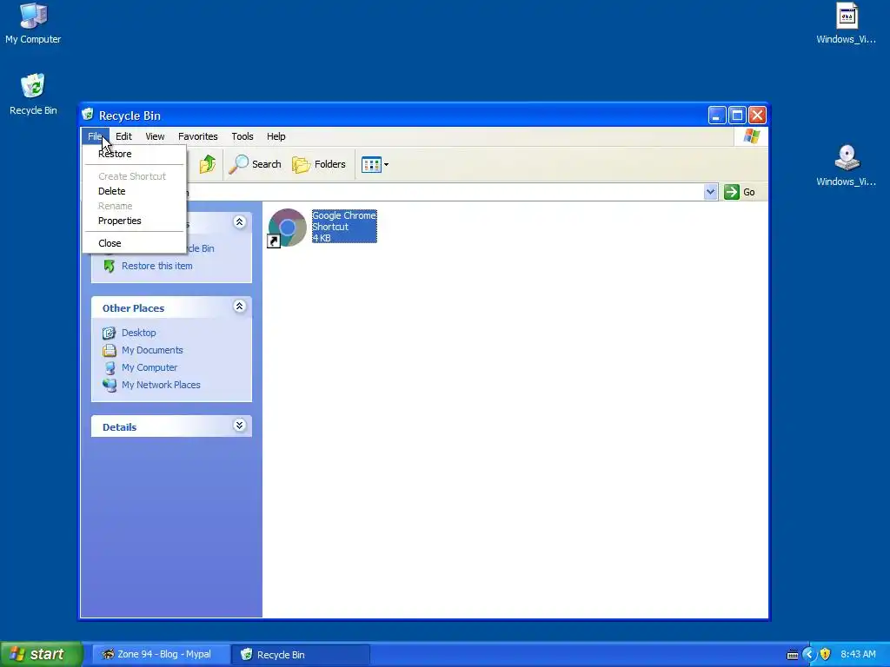Select the Recycle Bin desktop icon
Viewport: 890px width, 667px height.
click(x=33, y=94)
